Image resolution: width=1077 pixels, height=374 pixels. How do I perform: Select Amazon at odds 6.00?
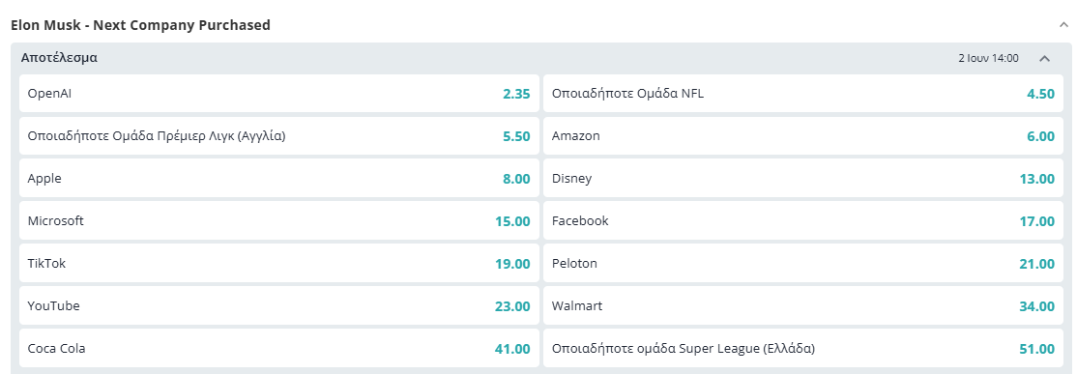pyautogui.click(x=803, y=136)
